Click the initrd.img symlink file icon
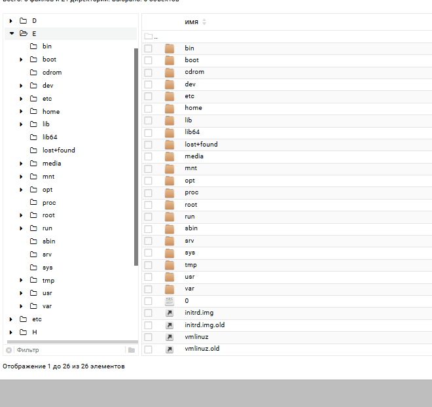Image resolution: width=432 pixels, height=407 pixels. click(x=170, y=313)
